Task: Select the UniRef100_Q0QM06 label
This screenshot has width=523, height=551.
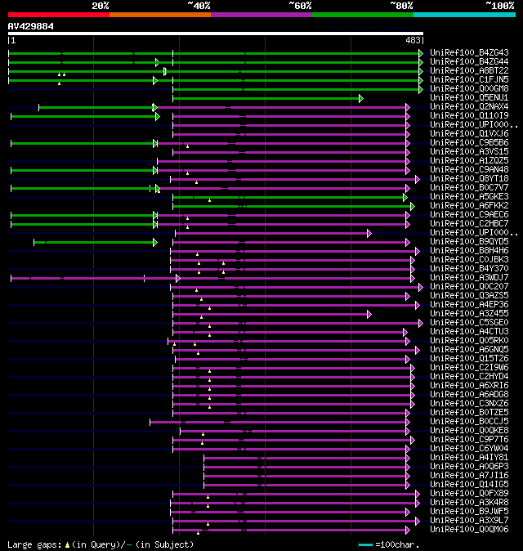Action: click(x=469, y=530)
